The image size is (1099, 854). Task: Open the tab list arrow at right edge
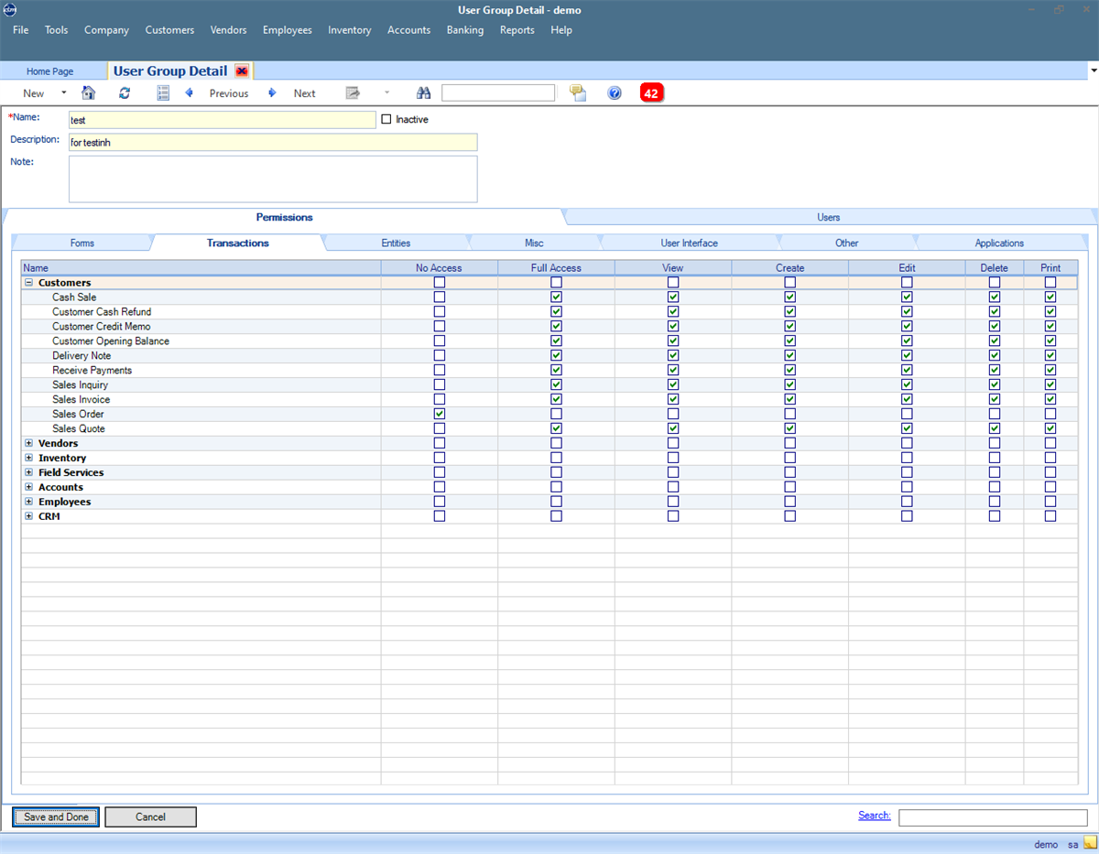point(1094,70)
